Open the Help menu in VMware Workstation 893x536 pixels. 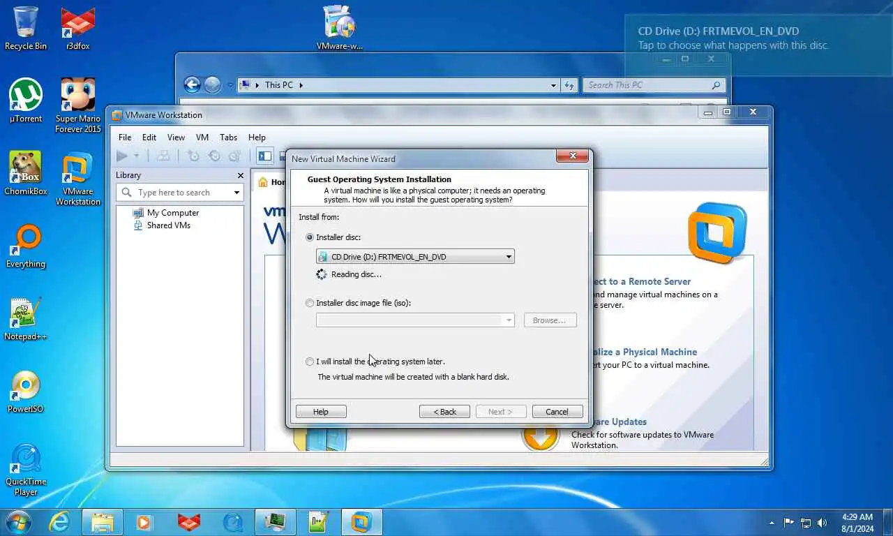pyautogui.click(x=257, y=137)
